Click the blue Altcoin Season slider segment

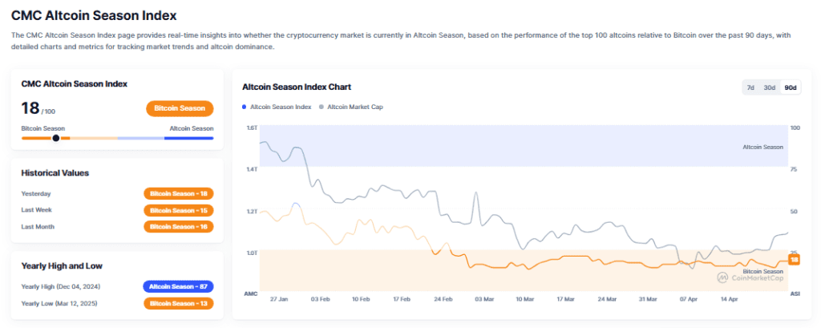point(188,138)
